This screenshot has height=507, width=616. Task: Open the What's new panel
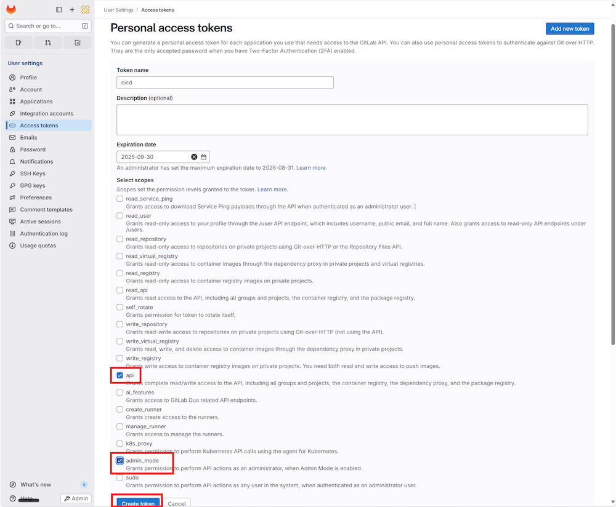pos(35,484)
